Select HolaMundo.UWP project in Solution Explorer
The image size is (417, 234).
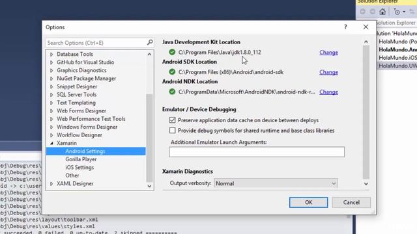click(397, 66)
